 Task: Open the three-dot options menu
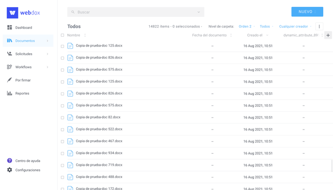point(319,27)
